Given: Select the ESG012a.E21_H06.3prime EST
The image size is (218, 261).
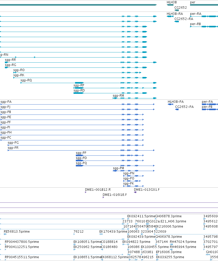Looking at the screenshot, I should [x=148, y=224].
